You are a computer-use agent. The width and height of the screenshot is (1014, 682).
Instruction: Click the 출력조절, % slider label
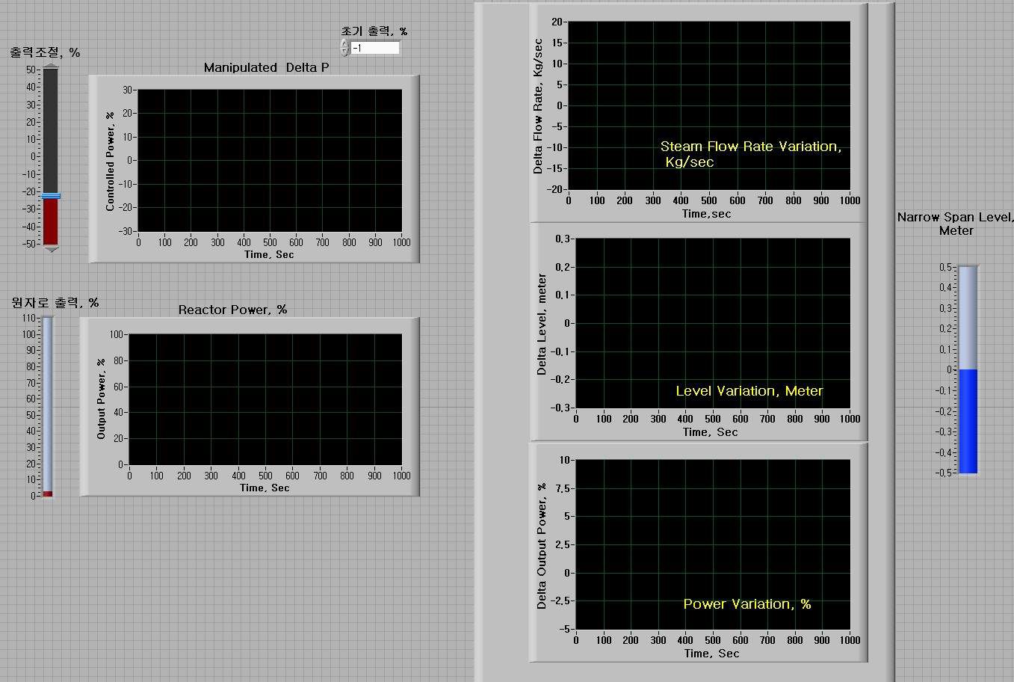click(x=45, y=52)
